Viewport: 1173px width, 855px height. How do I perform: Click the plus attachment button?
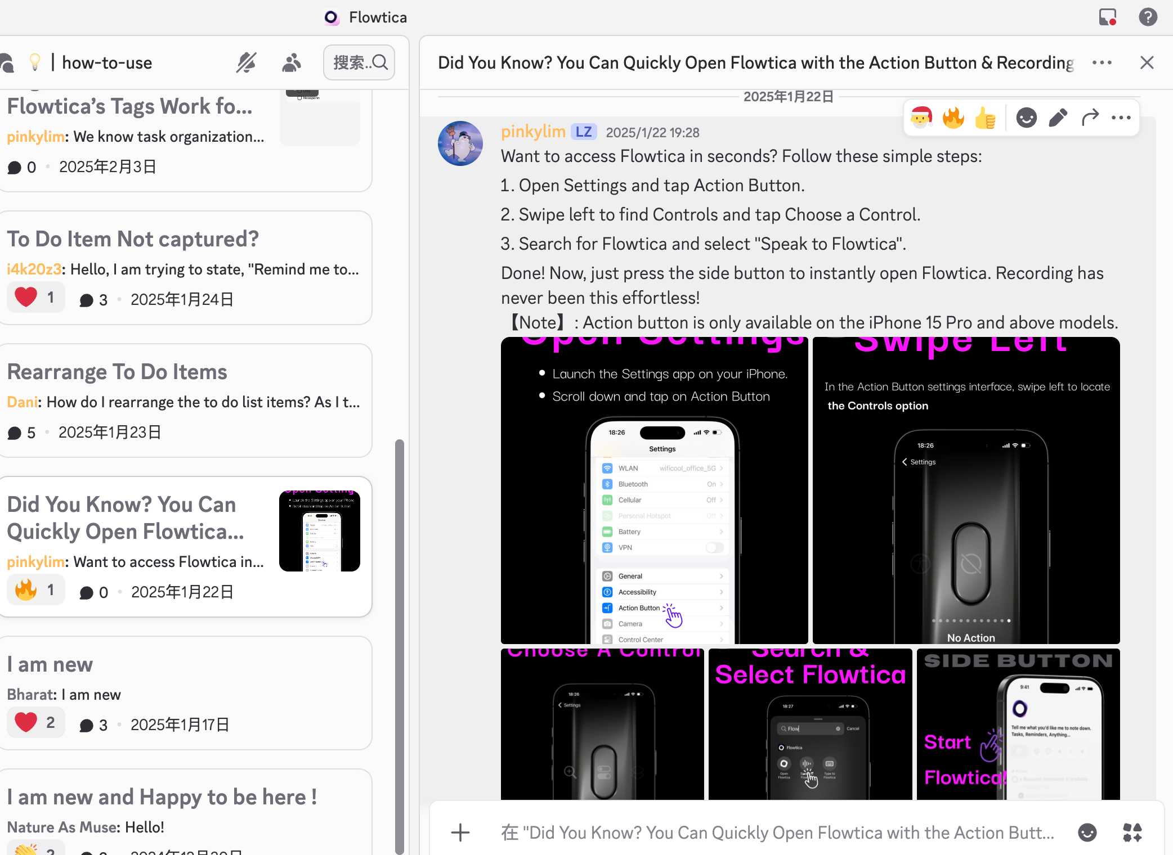pyautogui.click(x=460, y=832)
